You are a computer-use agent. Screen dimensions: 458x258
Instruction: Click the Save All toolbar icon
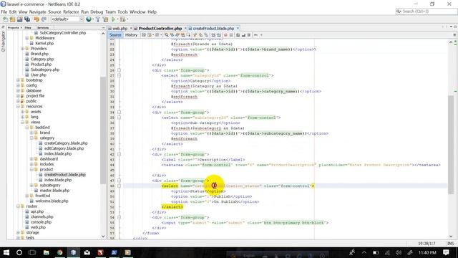(x=27, y=19)
